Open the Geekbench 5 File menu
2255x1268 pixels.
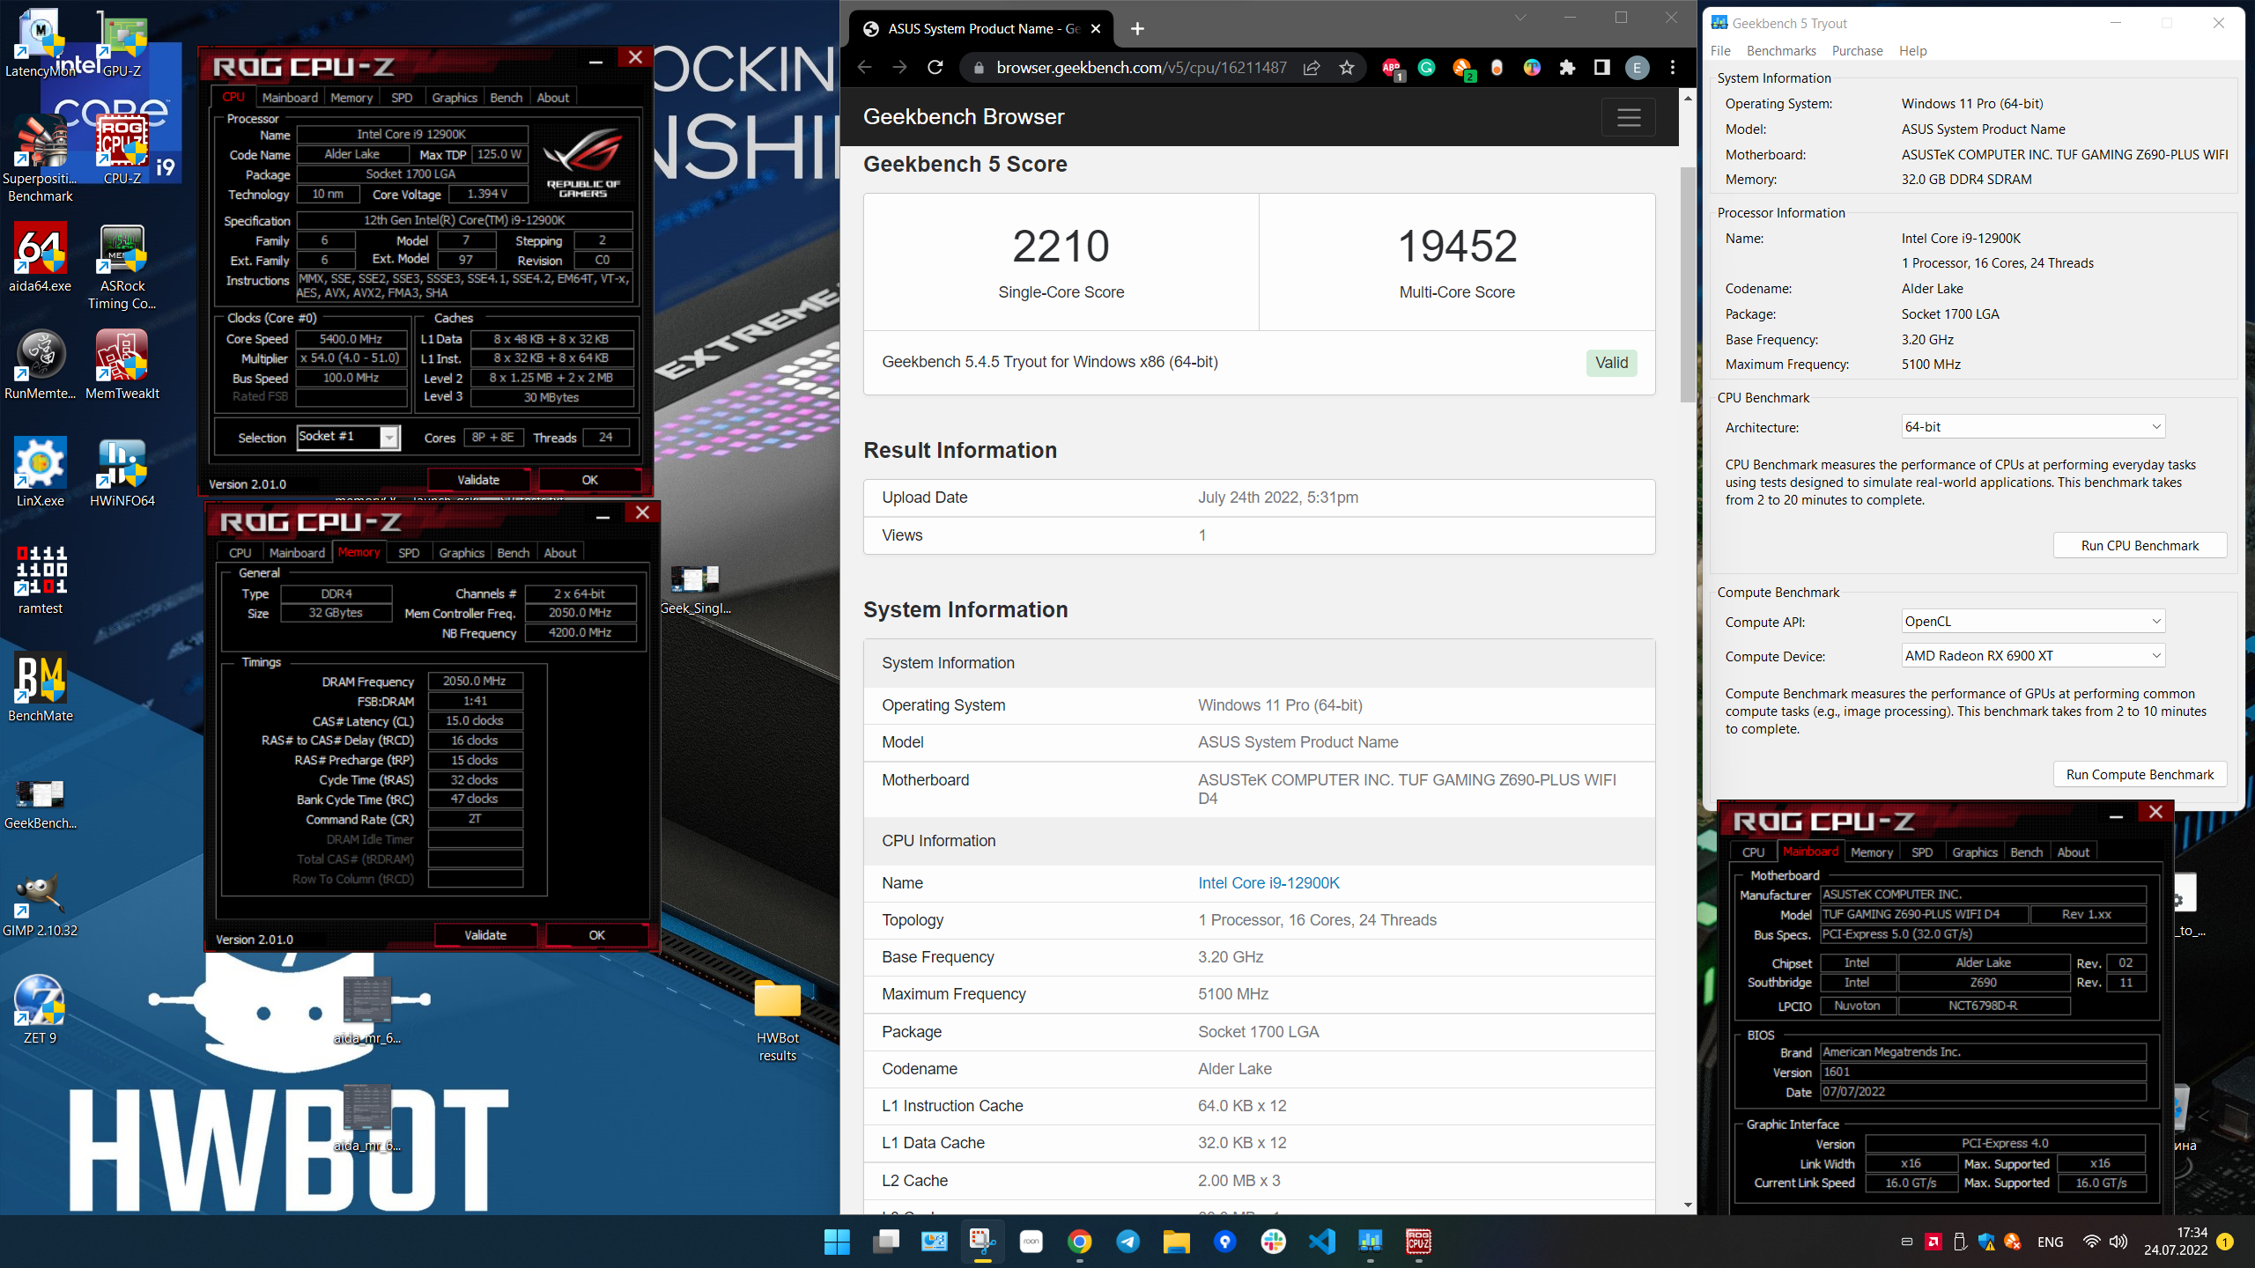(x=1720, y=51)
